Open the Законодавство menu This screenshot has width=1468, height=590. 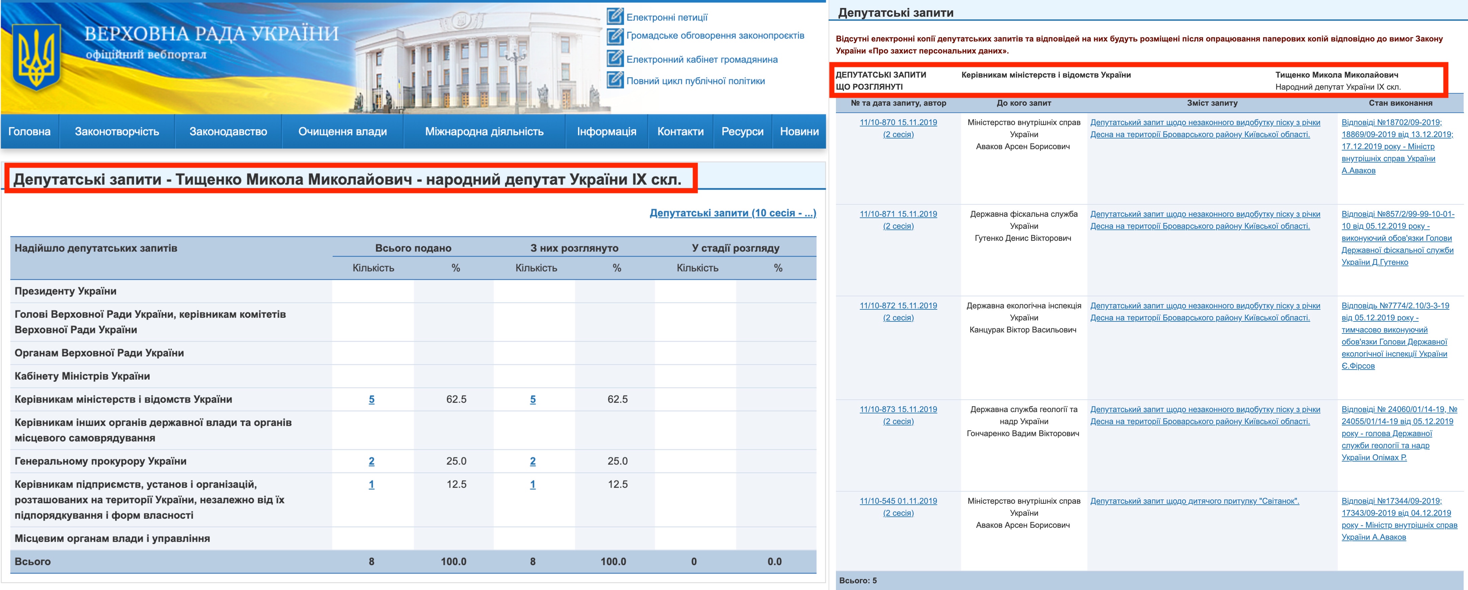pos(228,131)
